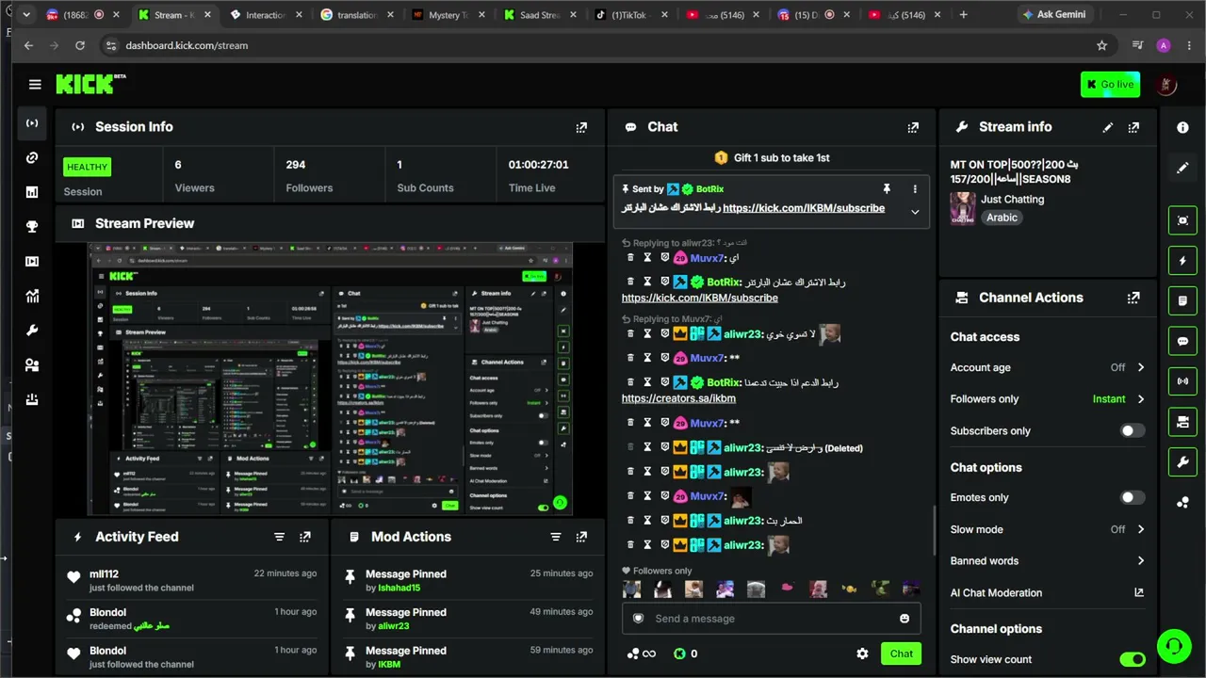1206x678 pixels.
Task: Pop out the Session Info panel
Action: pos(581,127)
